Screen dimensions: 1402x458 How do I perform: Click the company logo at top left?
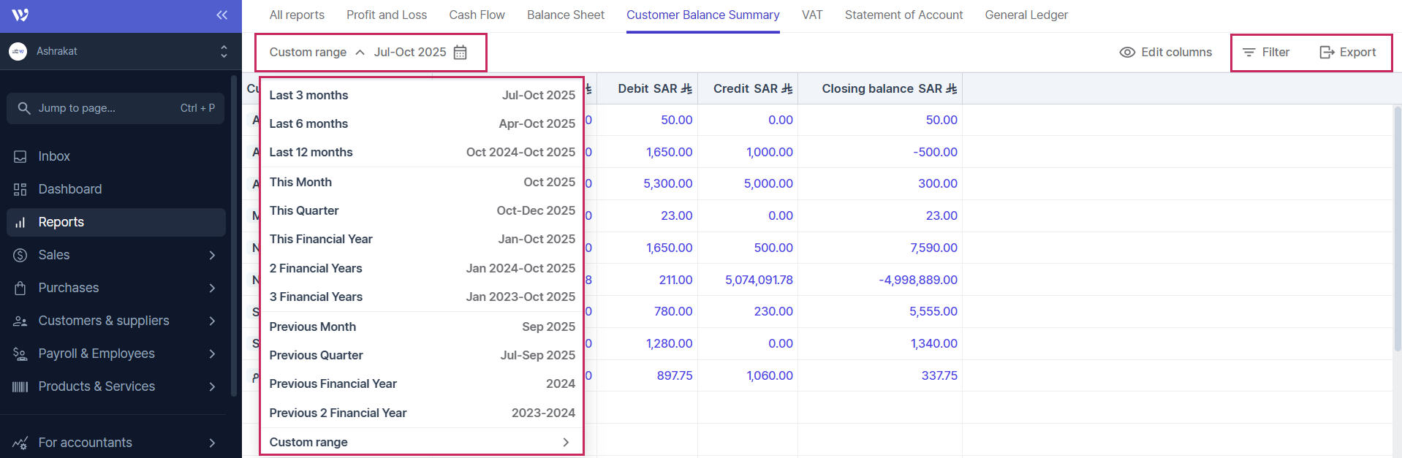pyautogui.click(x=20, y=15)
